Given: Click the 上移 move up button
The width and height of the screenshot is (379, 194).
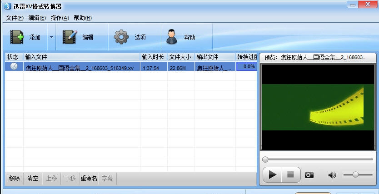Looking at the screenshot, I should pos(51,179).
